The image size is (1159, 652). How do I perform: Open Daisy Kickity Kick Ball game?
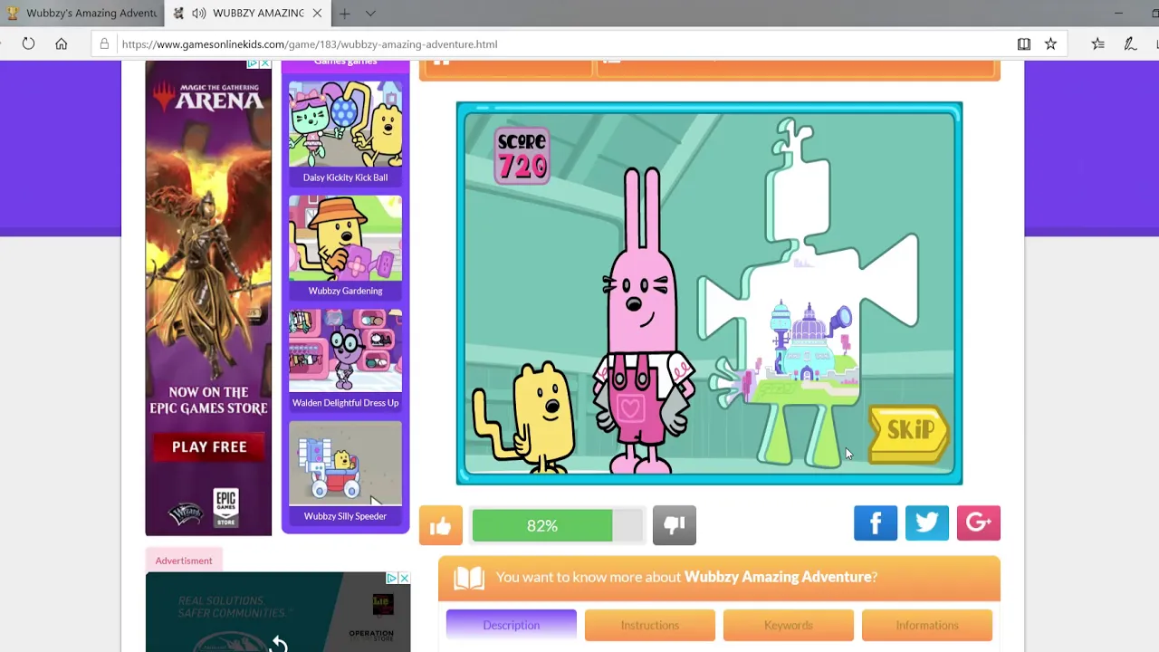point(345,133)
